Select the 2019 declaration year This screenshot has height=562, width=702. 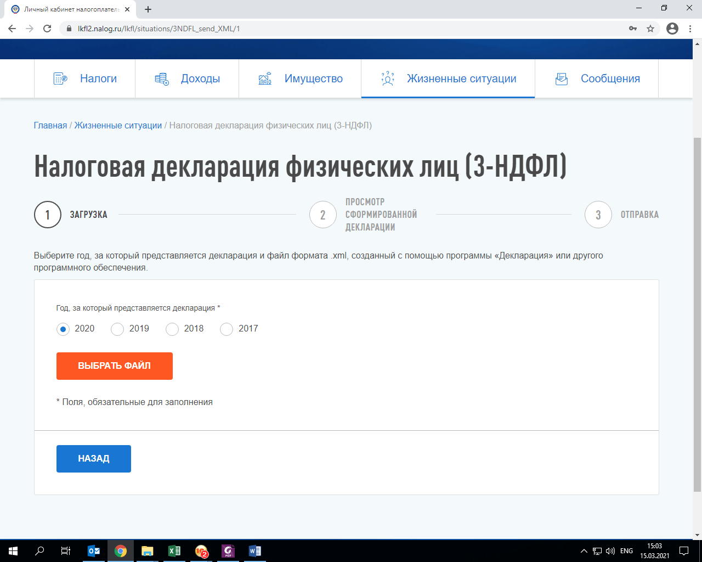point(117,329)
